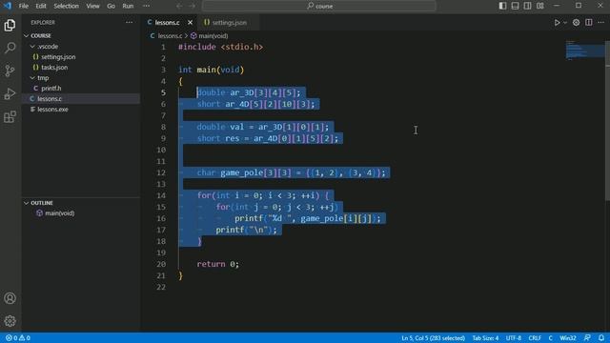Viewport: 610px width, 343px height.
Task: Select lessons.c in the explorer tree
Action: (x=81, y=99)
